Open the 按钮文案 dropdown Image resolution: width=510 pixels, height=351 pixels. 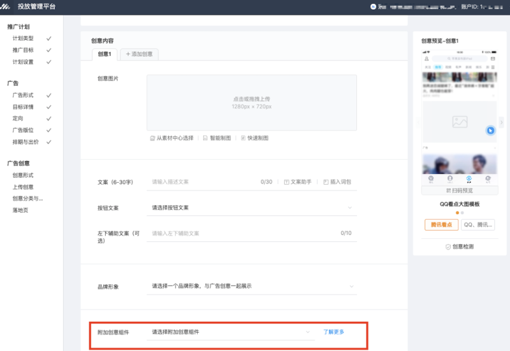(x=252, y=208)
